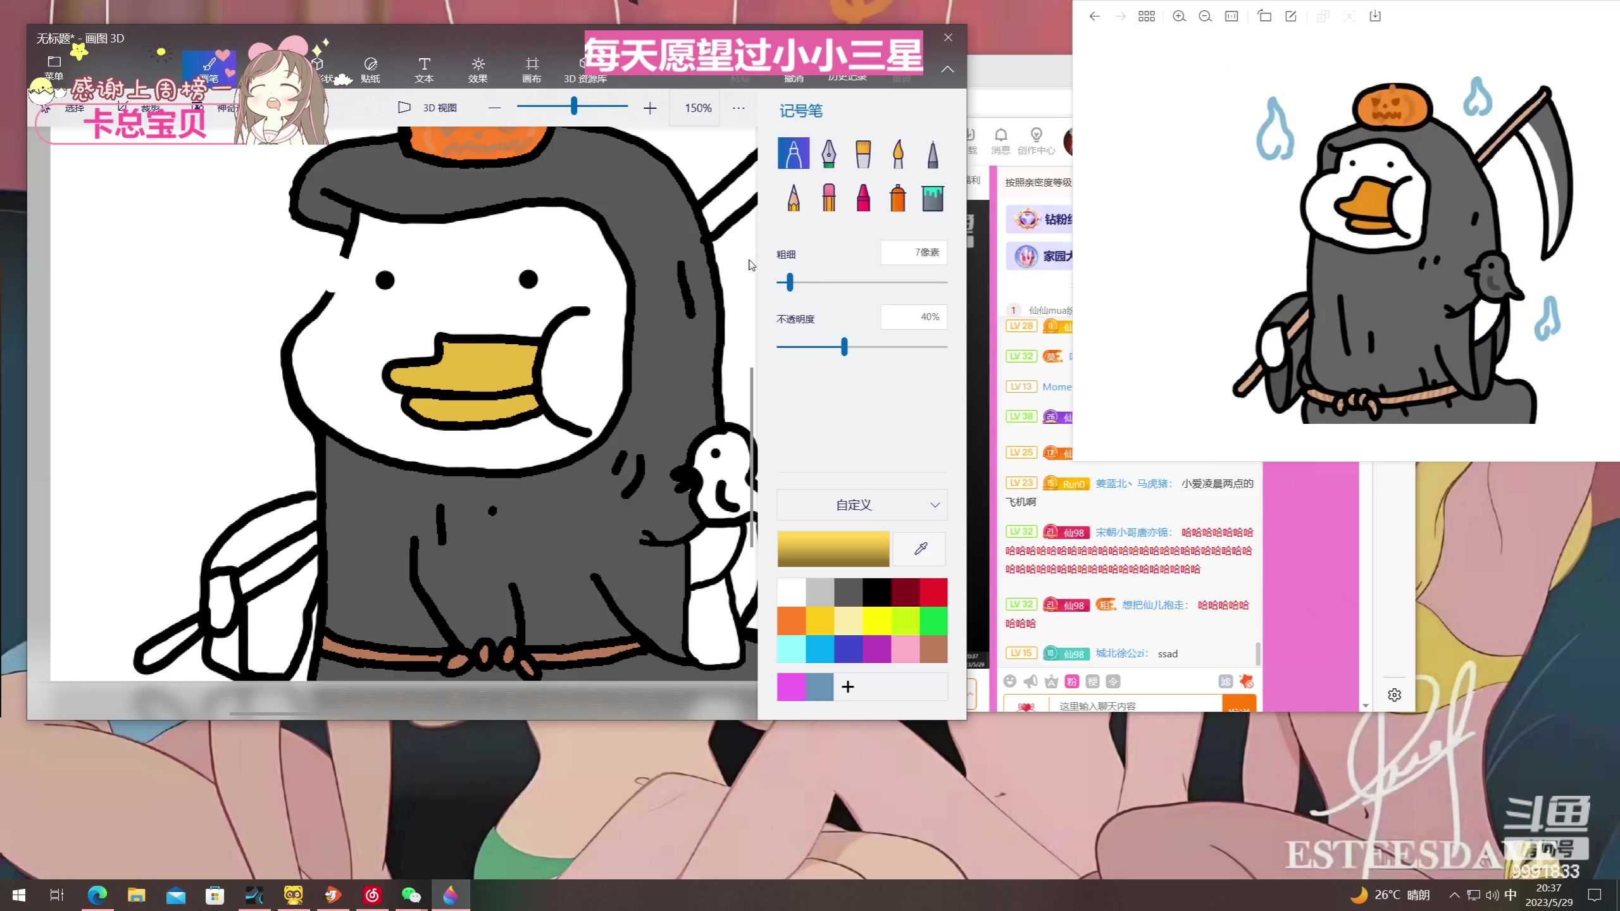Zoom in canvas with plus button
1620x911 pixels.
(x=650, y=108)
